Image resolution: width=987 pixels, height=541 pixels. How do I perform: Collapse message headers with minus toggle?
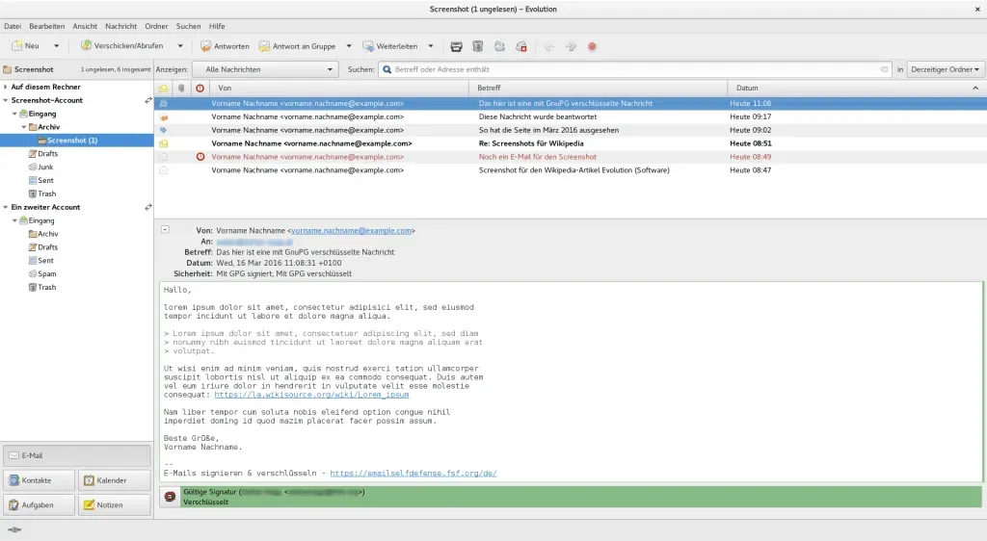165,230
